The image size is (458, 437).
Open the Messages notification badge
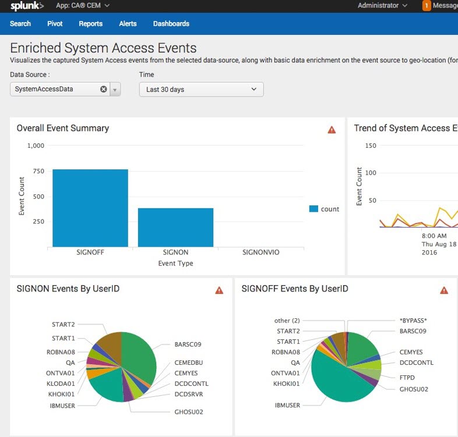point(427,6)
